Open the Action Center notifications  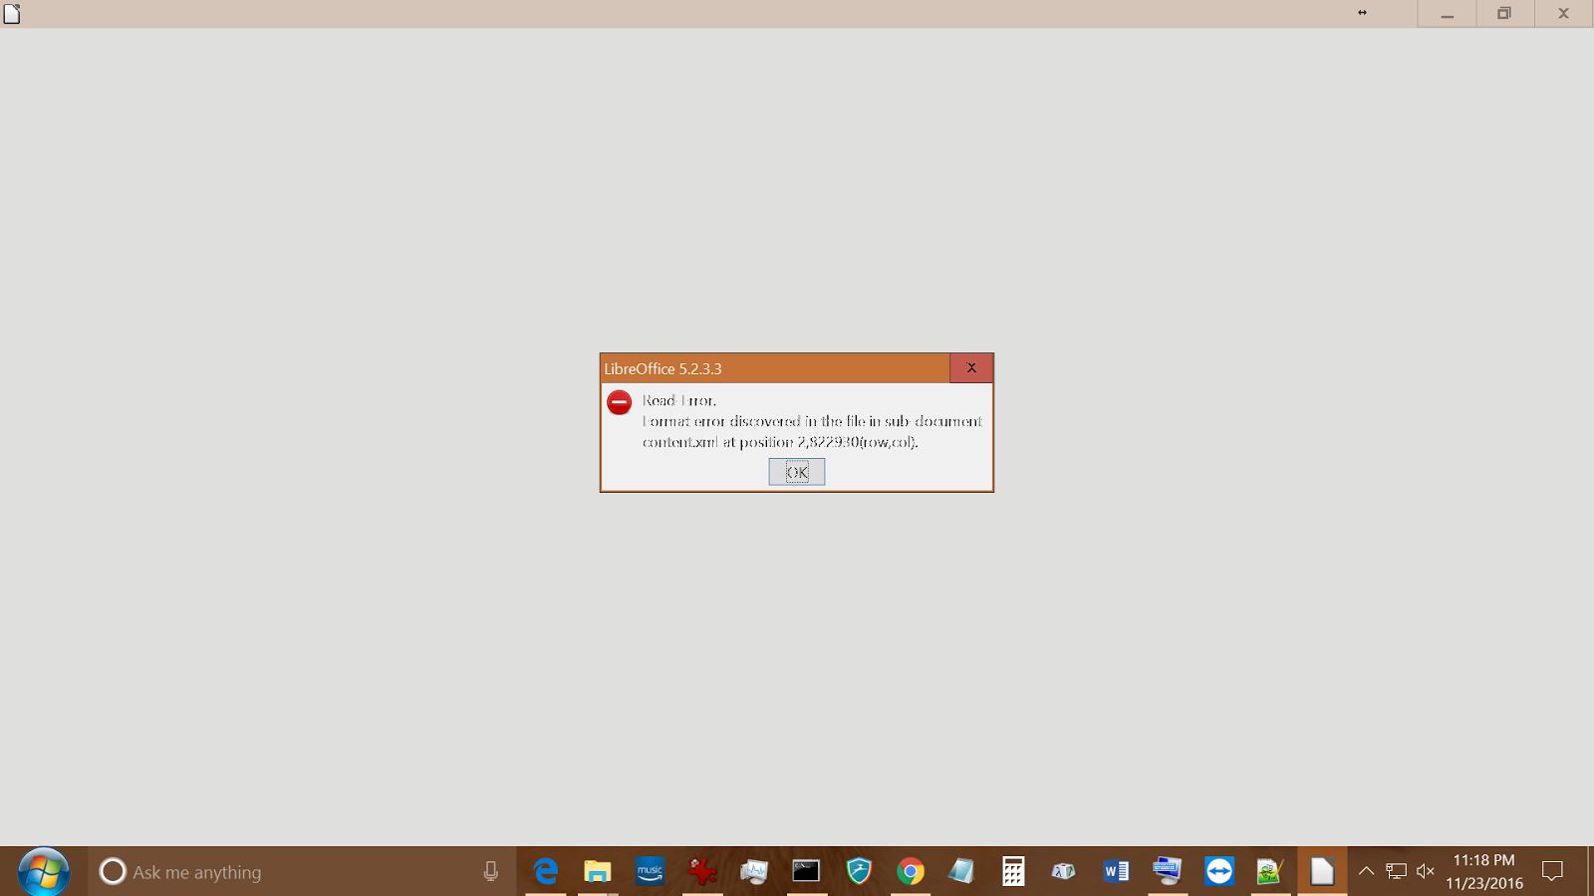click(1552, 872)
